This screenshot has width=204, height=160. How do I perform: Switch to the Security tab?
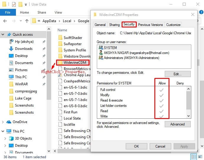pos(129,24)
